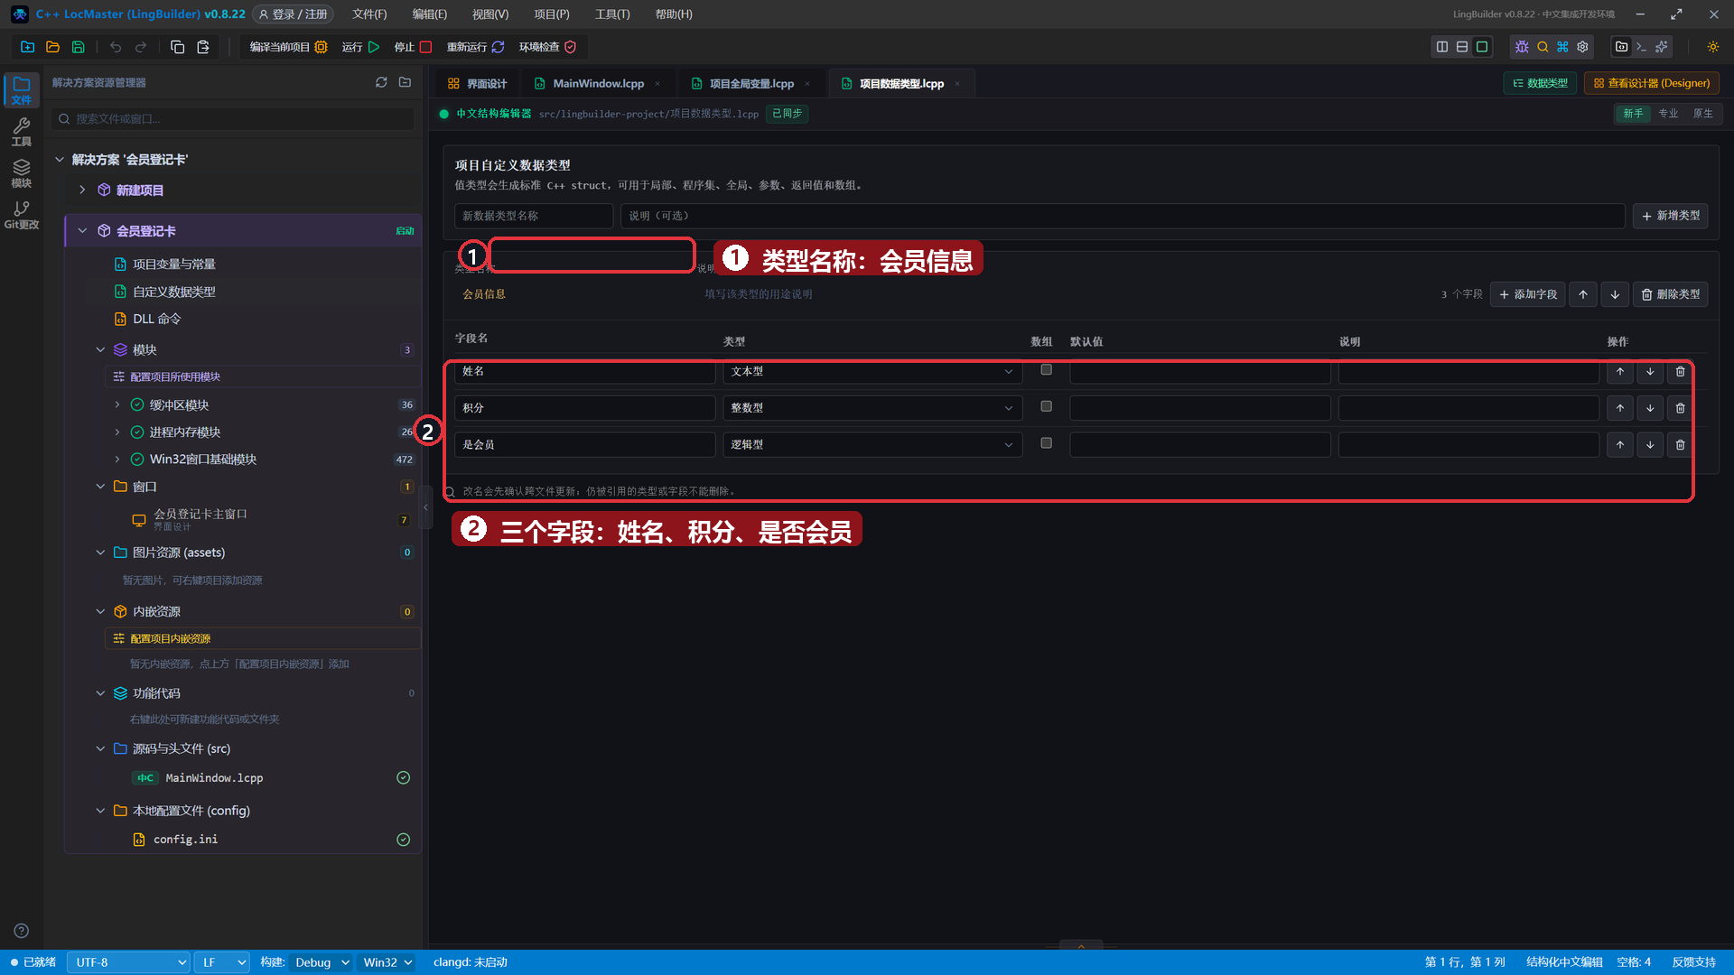The height and width of the screenshot is (975, 1734).
Task: Click the refresh icon in solution explorer header
Action: tap(381, 82)
